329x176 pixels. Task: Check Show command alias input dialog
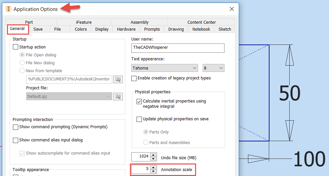point(16,140)
